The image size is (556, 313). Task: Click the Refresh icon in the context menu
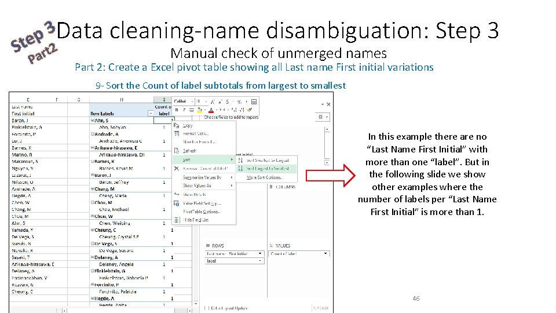176,151
